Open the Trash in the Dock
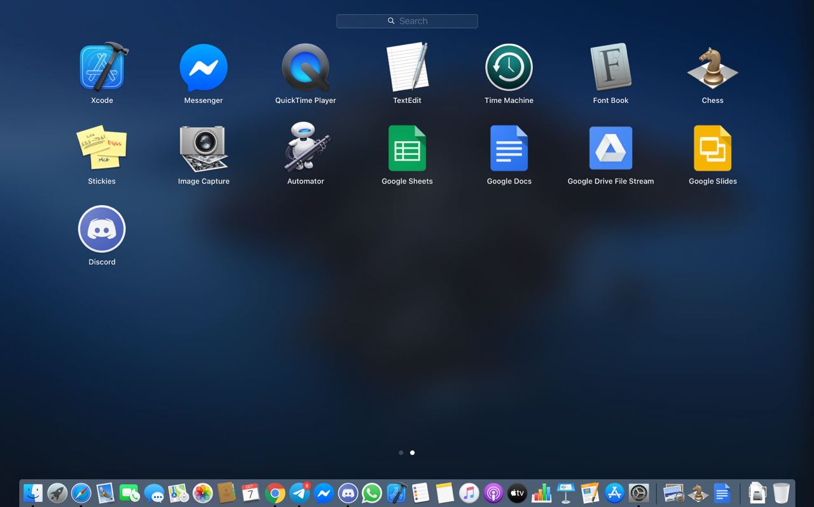The width and height of the screenshot is (814, 507). [781, 493]
